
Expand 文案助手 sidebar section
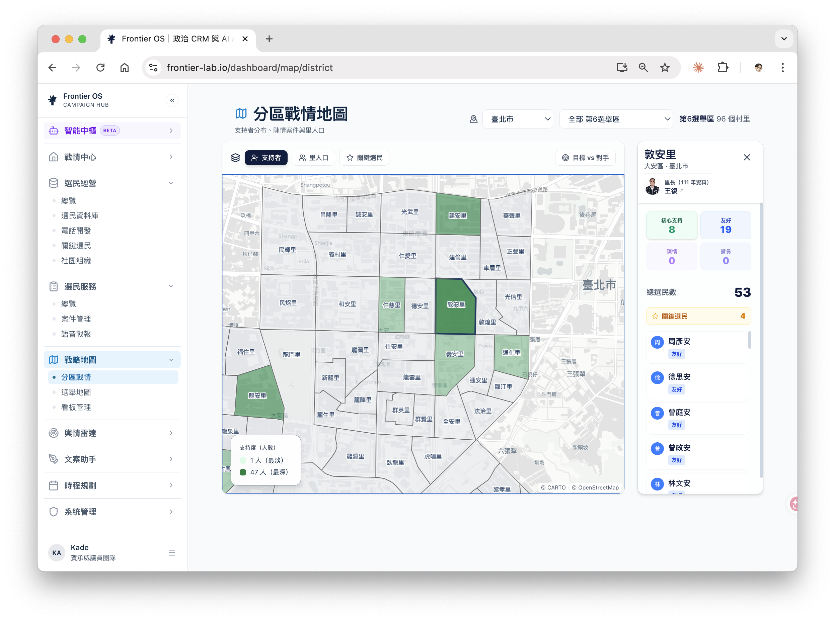pos(112,459)
